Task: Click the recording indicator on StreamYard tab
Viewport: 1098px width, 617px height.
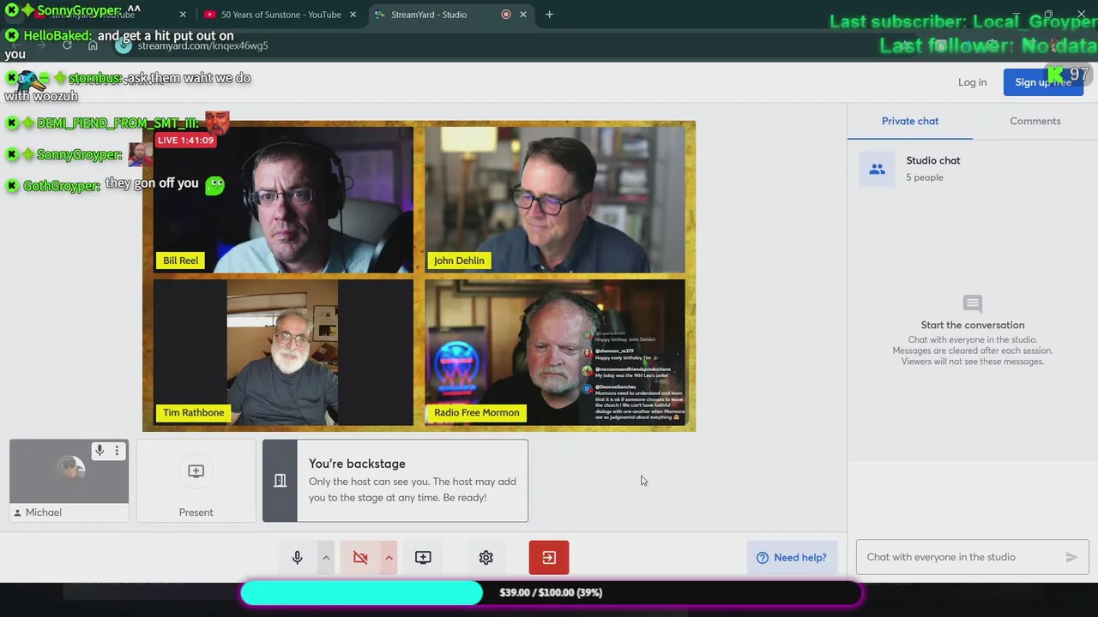Action: (505, 15)
